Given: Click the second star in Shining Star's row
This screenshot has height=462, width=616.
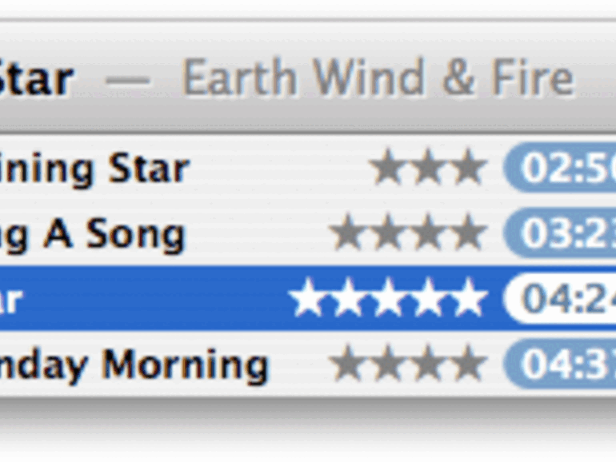Looking at the screenshot, I should (427, 167).
